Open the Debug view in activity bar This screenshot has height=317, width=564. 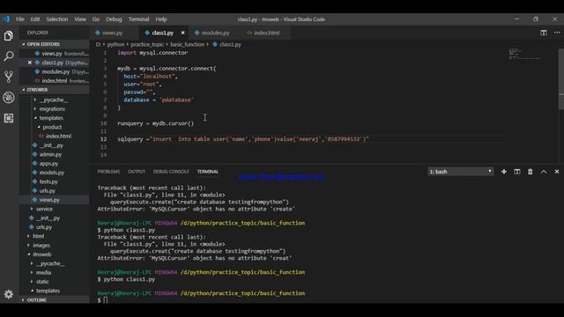[x=9, y=98]
